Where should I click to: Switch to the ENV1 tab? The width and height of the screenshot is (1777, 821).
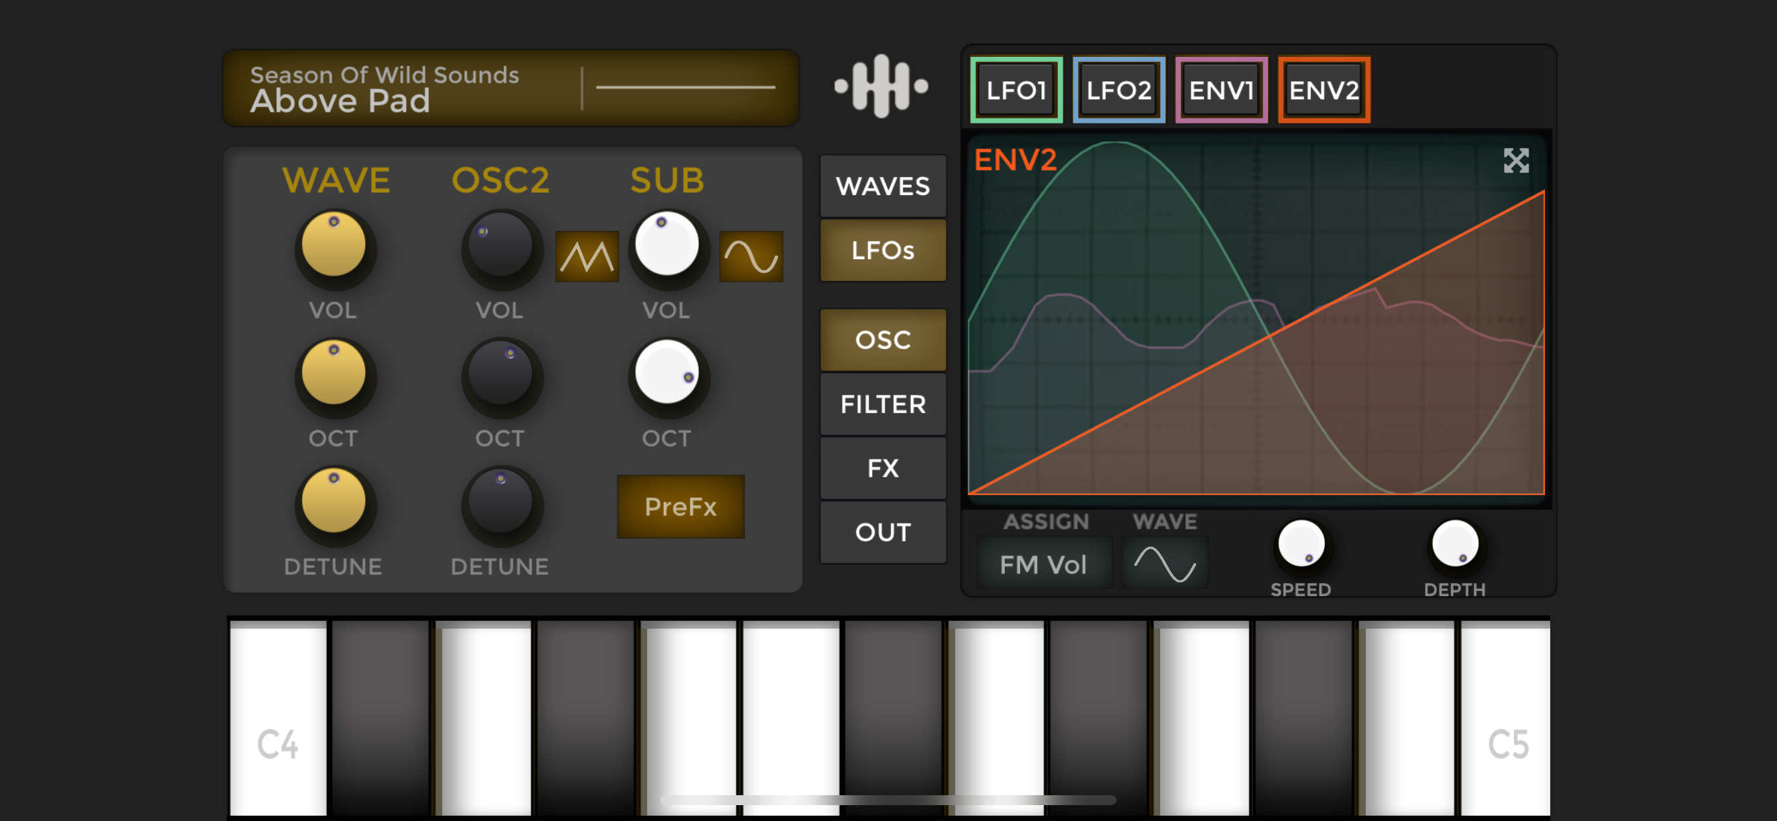[1221, 90]
